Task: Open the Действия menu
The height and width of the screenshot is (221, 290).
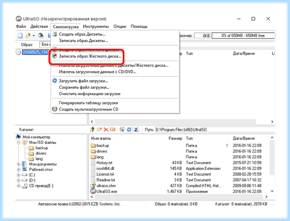Action: click(x=39, y=27)
